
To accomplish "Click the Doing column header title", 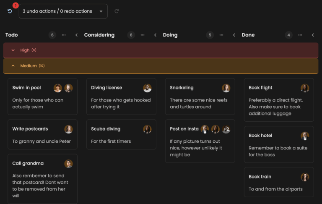I will 170,35.
